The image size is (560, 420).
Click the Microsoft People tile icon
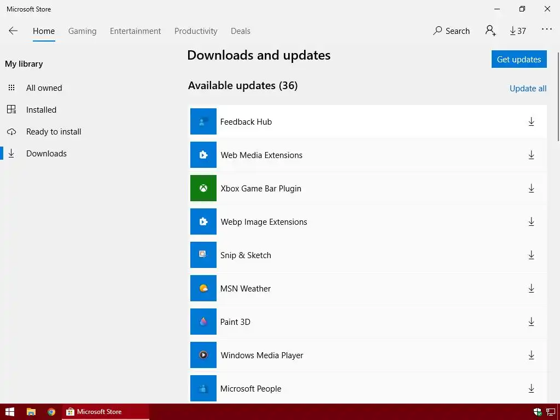tap(203, 388)
